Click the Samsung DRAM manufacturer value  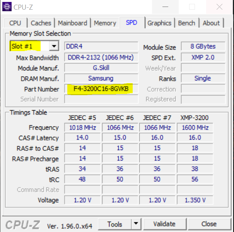(101, 78)
